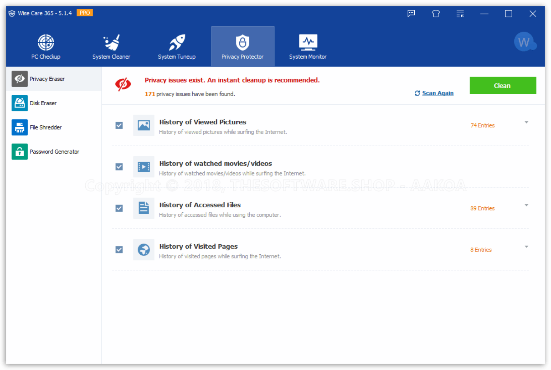The image size is (551, 370).
Task: Click the File Shredder sidebar icon
Action: click(20, 127)
